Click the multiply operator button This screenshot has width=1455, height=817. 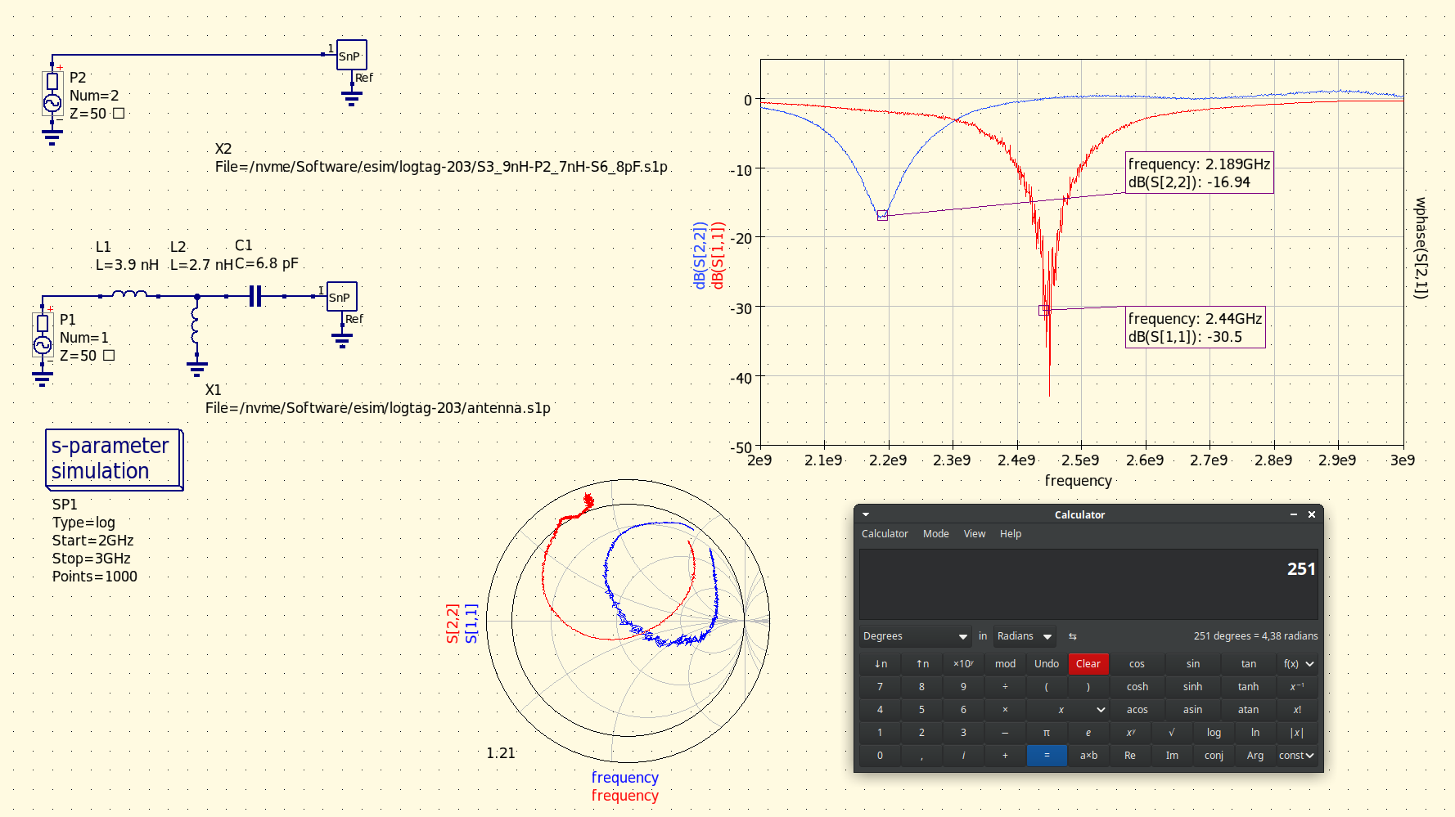point(1005,710)
